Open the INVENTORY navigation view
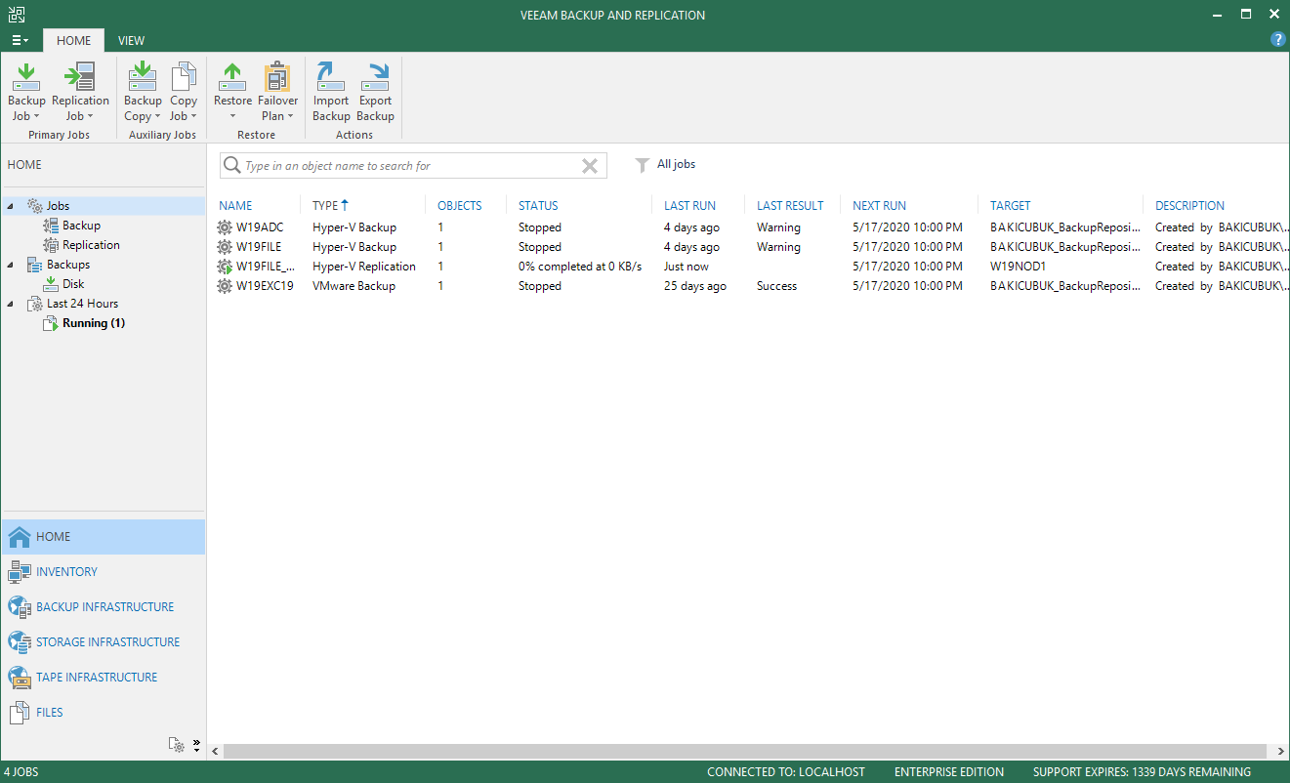 pos(67,572)
